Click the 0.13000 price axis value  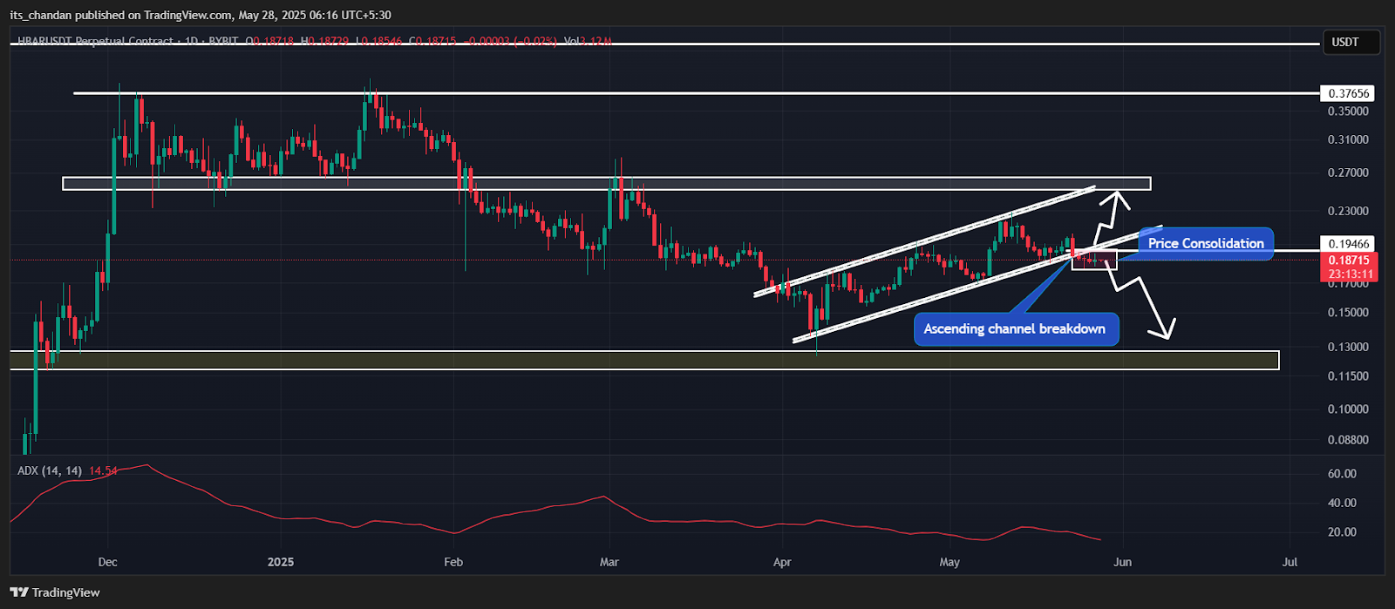point(1348,348)
